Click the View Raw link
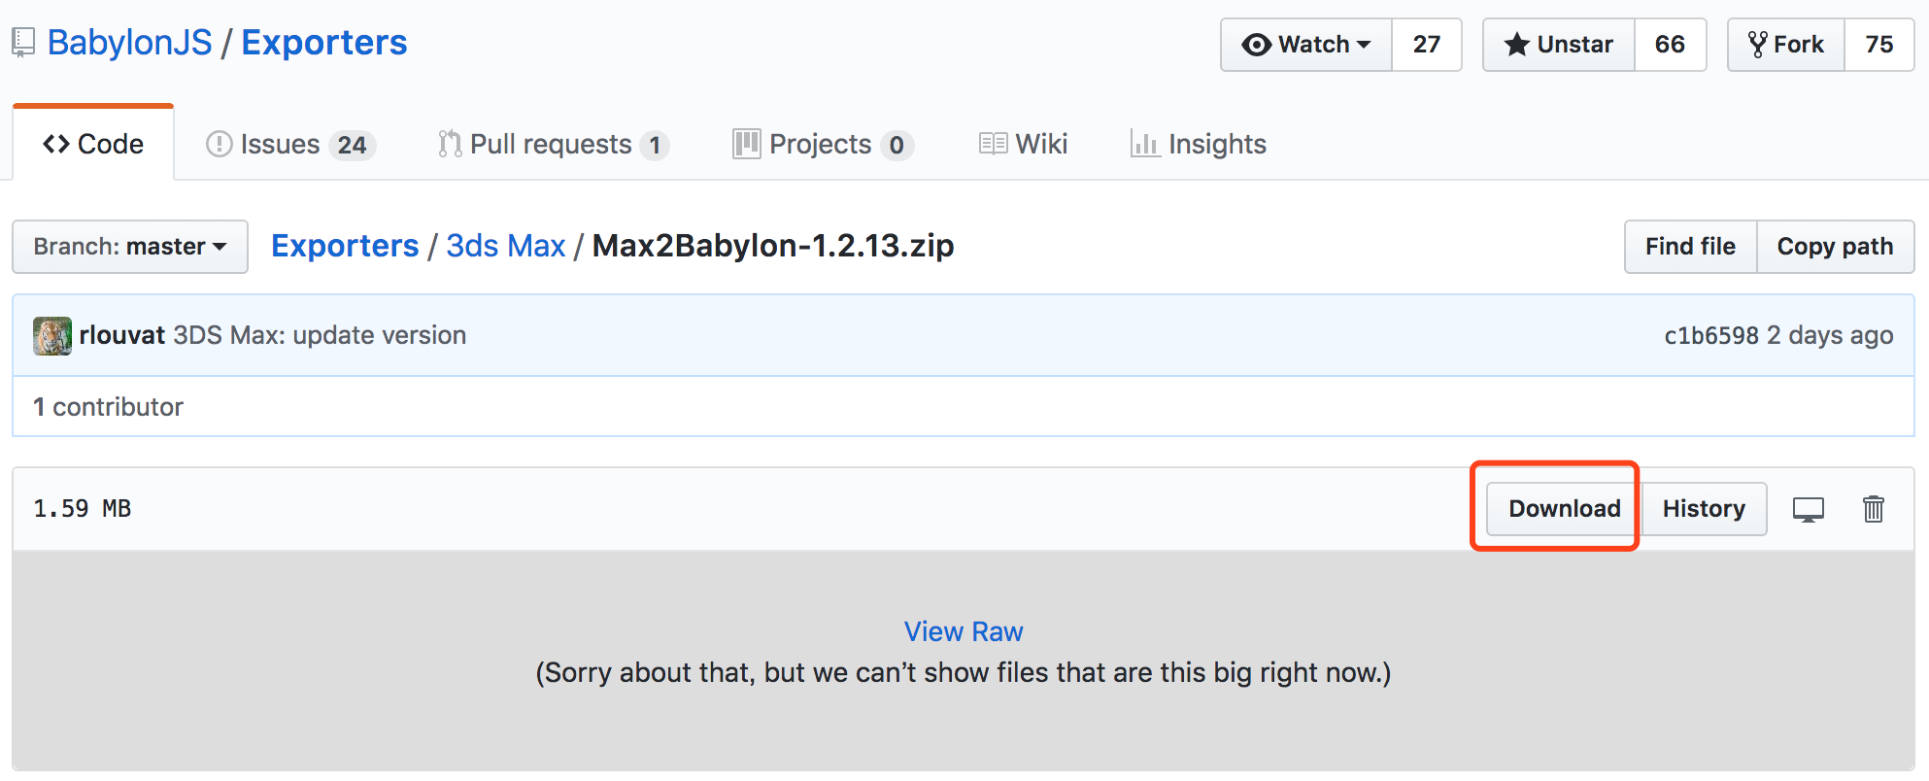The width and height of the screenshot is (1929, 781). [963, 631]
